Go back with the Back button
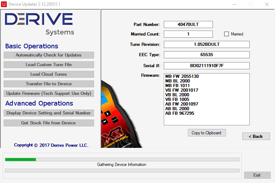 click(256, 136)
